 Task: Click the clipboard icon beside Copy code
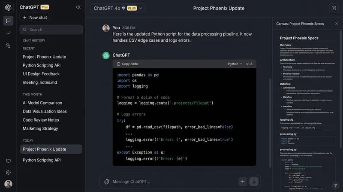point(118,64)
